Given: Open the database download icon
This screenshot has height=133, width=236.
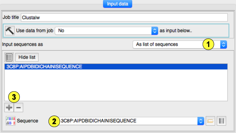Looking at the screenshot, I should [222, 121].
